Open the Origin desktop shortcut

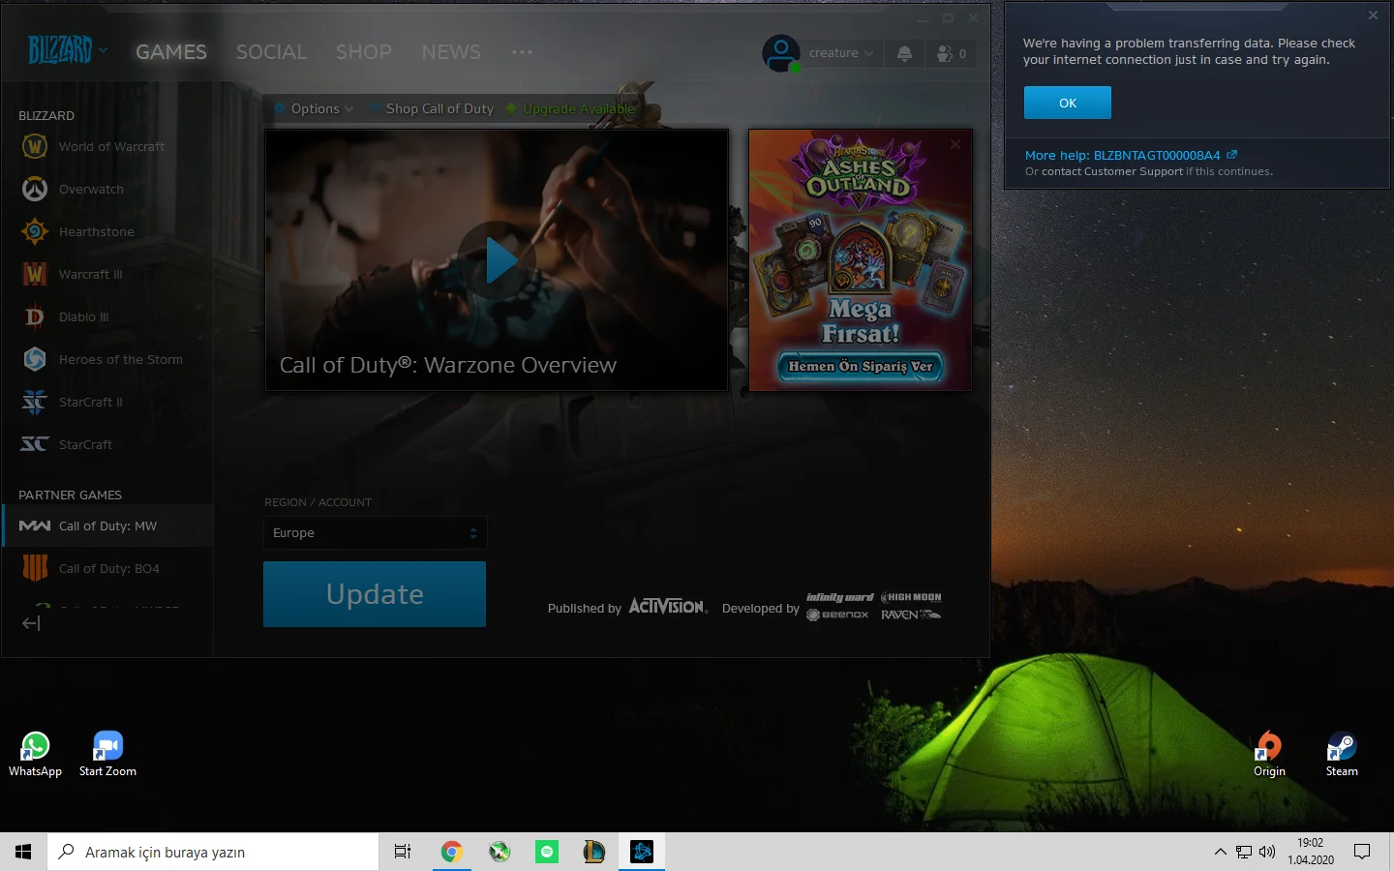1269,754
